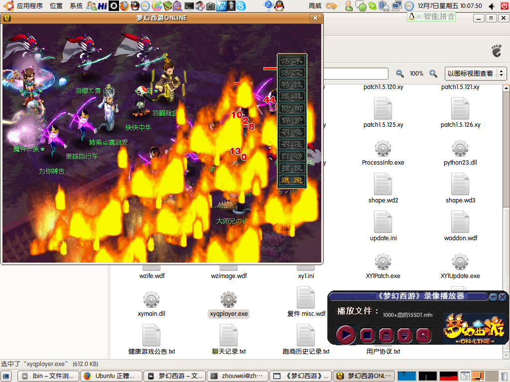Image resolution: width=510 pixels, height=382 pixels.
Task: Open the 系统 menu in top panel
Action: (76, 5)
